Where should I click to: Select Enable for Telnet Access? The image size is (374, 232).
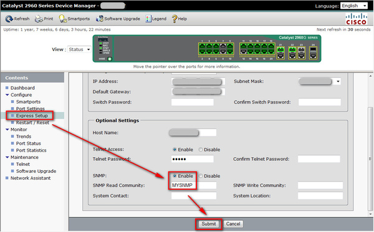(x=175, y=150)
